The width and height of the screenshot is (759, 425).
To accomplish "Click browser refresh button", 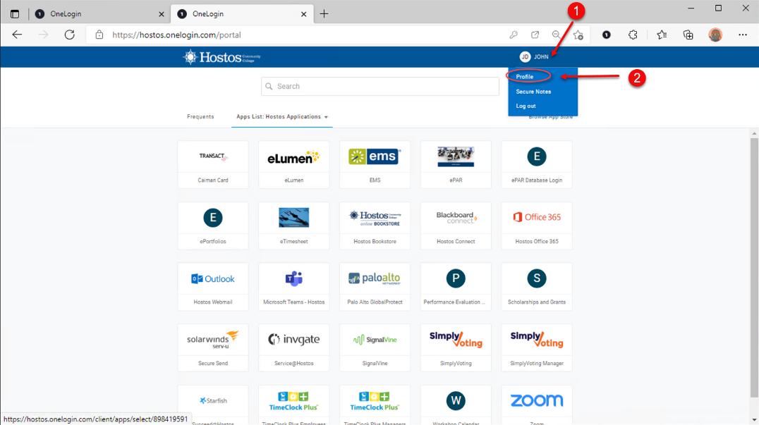I will 69,35.
